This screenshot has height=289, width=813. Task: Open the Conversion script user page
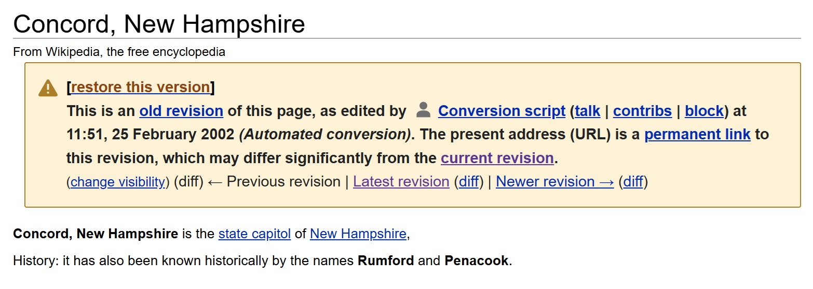(x=502, y=111)
